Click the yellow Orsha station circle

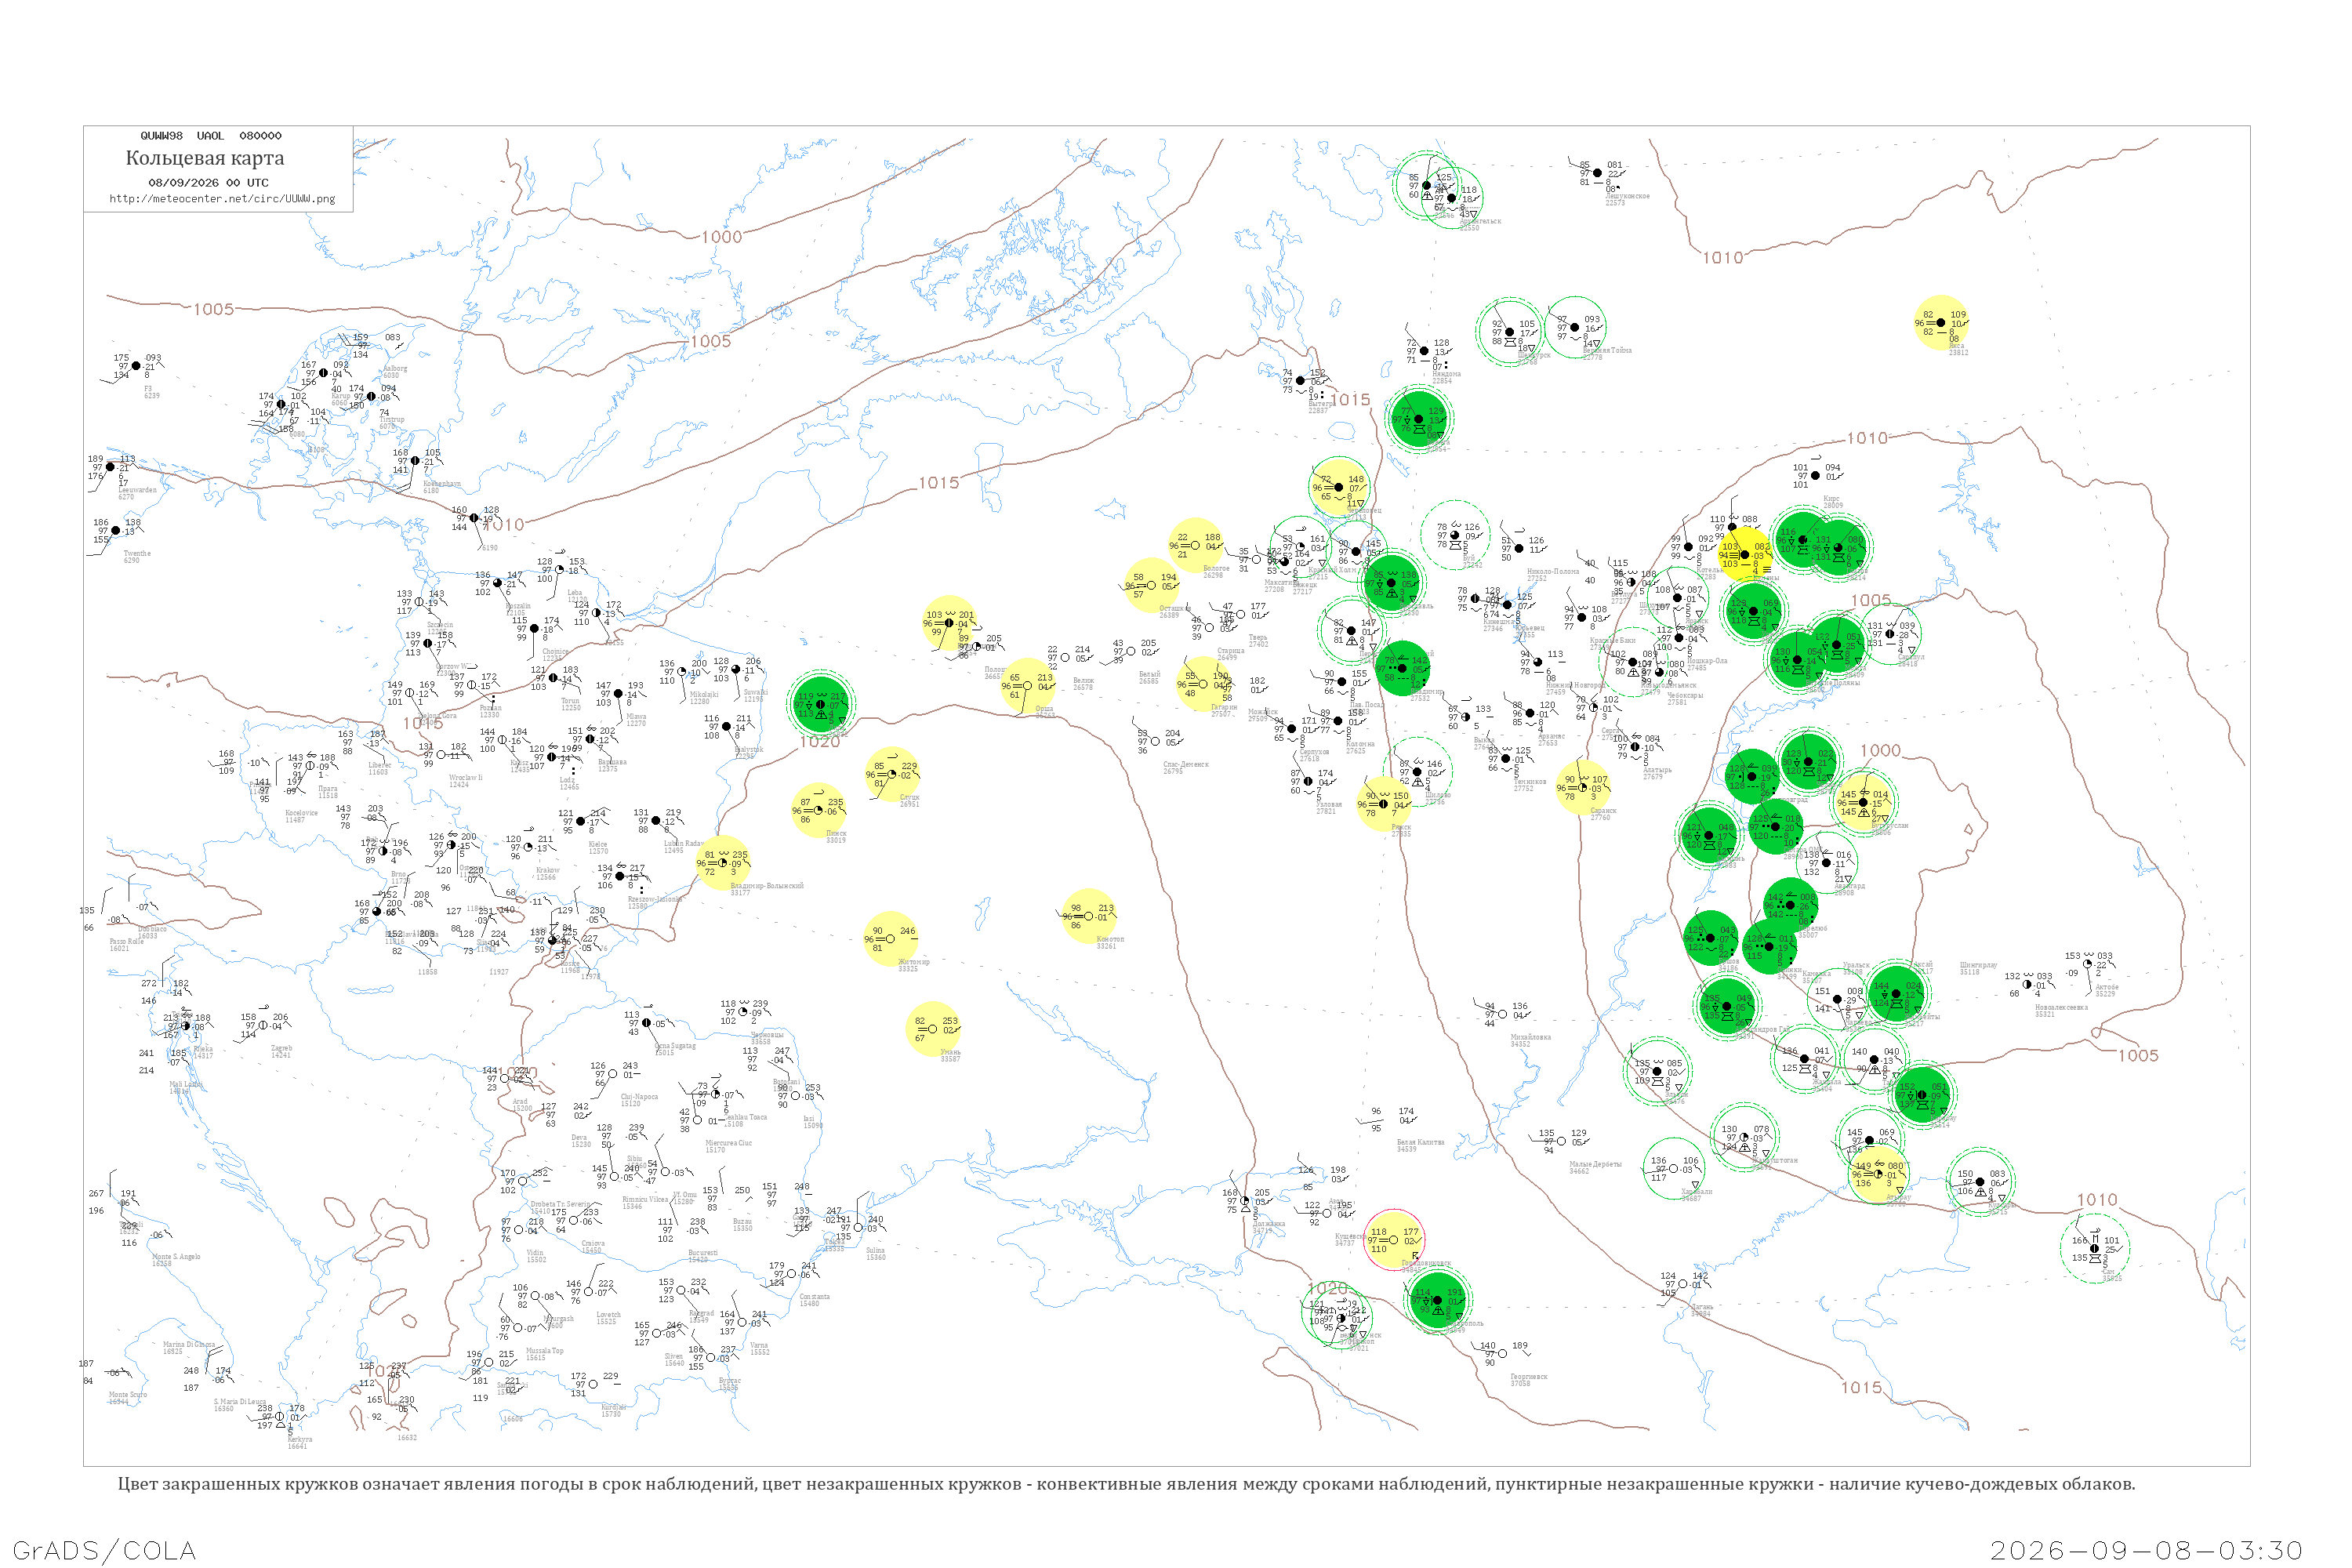coord(1027,686)
